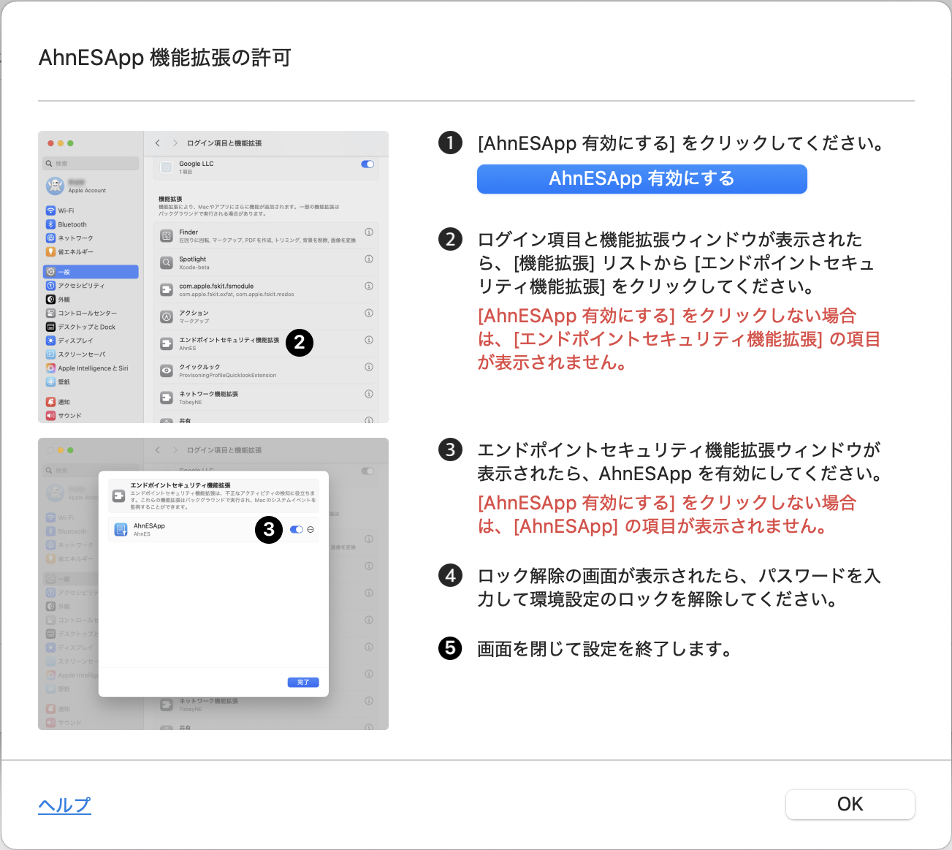Select Apple Intelligence と Siri in upper illustration

(91, 368)
